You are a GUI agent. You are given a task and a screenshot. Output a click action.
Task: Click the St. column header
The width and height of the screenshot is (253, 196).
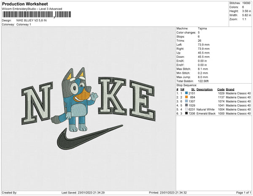tap(193, 89)
